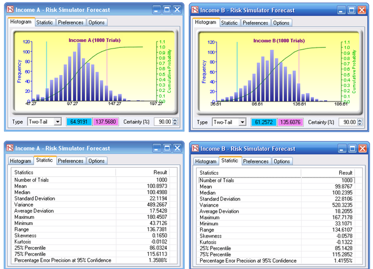Open Options tab in bottom Income A window
The height and width of the screenshot is (269, 373).
97,161
